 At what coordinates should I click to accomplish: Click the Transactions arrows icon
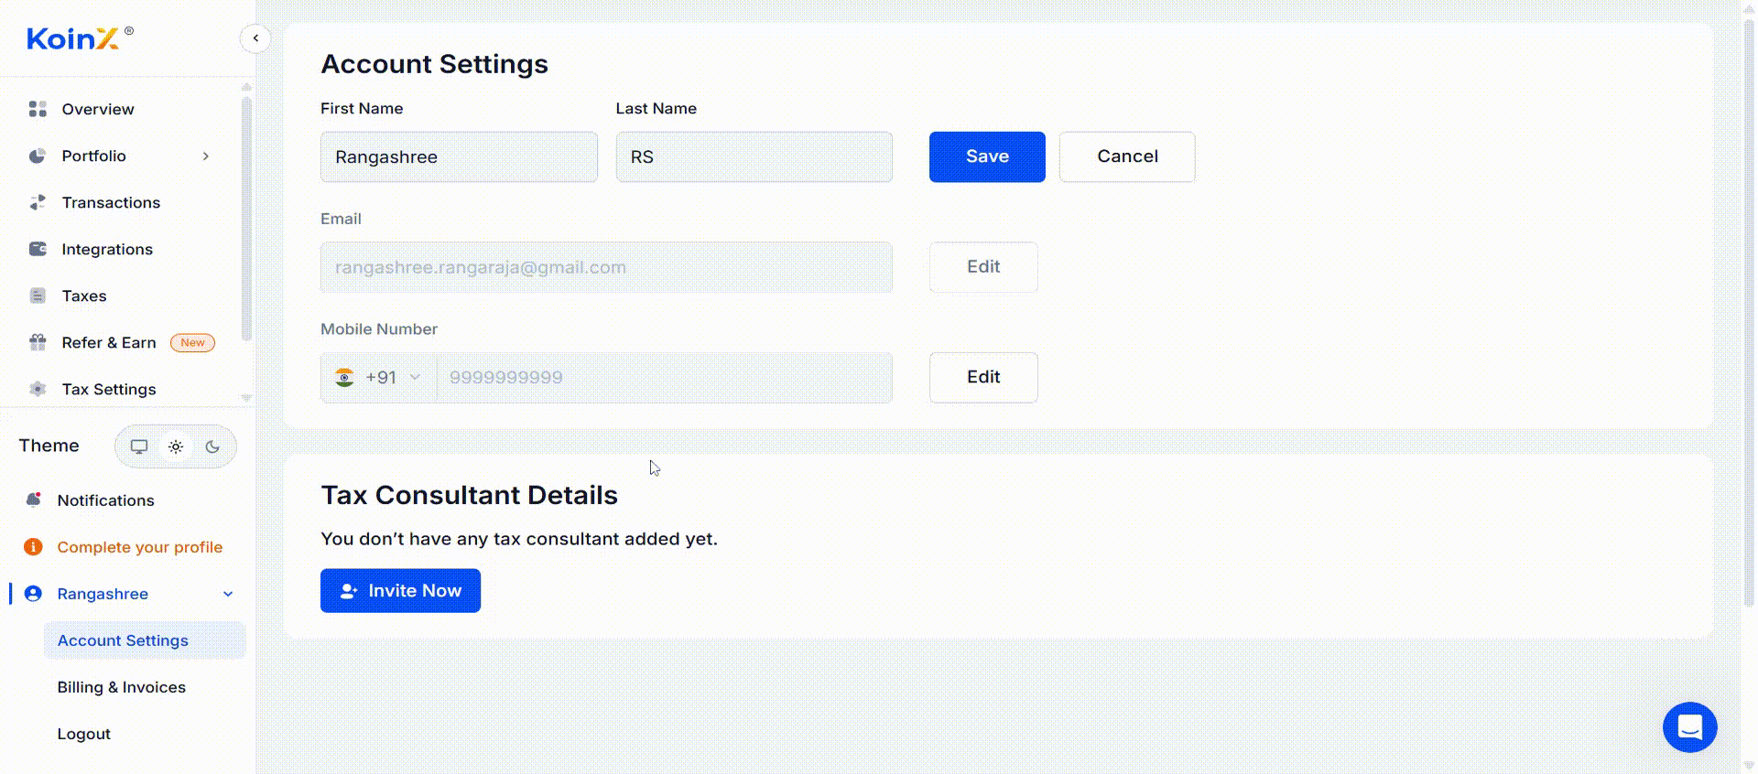(x=38, y=202)
